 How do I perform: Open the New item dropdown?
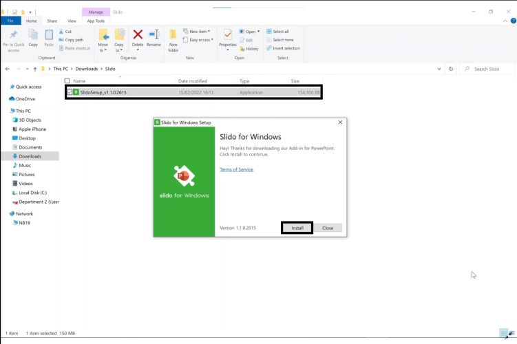(196, 31)
